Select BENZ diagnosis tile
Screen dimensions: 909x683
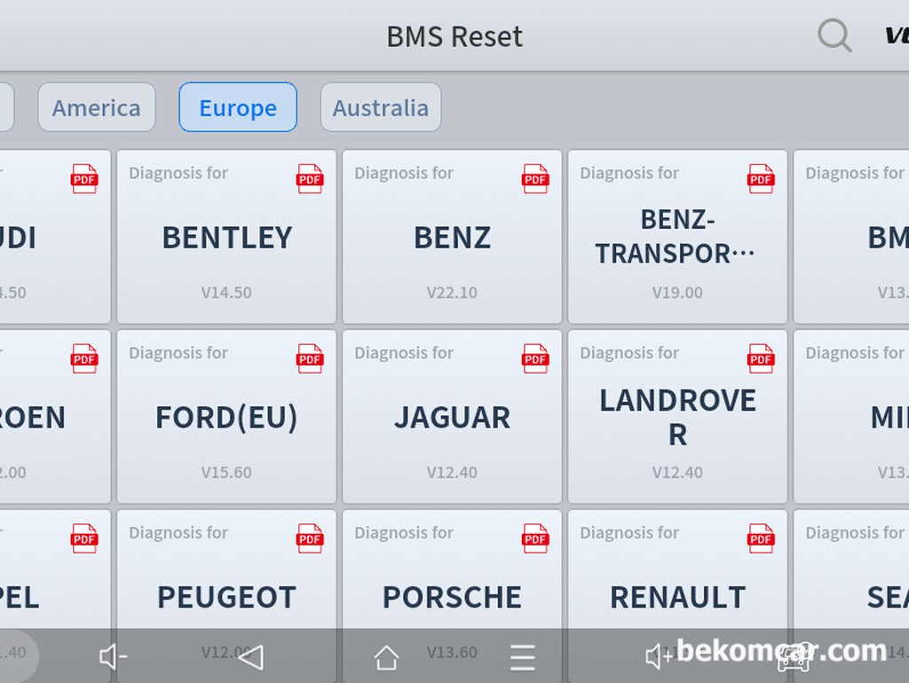452,237
